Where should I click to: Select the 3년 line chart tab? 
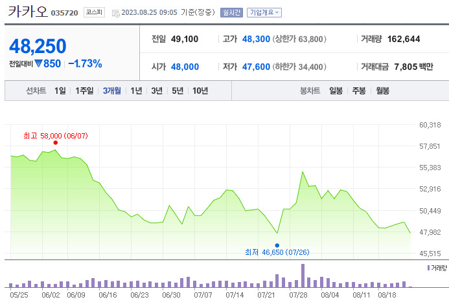pyautogui.click(x=157, y=91)
